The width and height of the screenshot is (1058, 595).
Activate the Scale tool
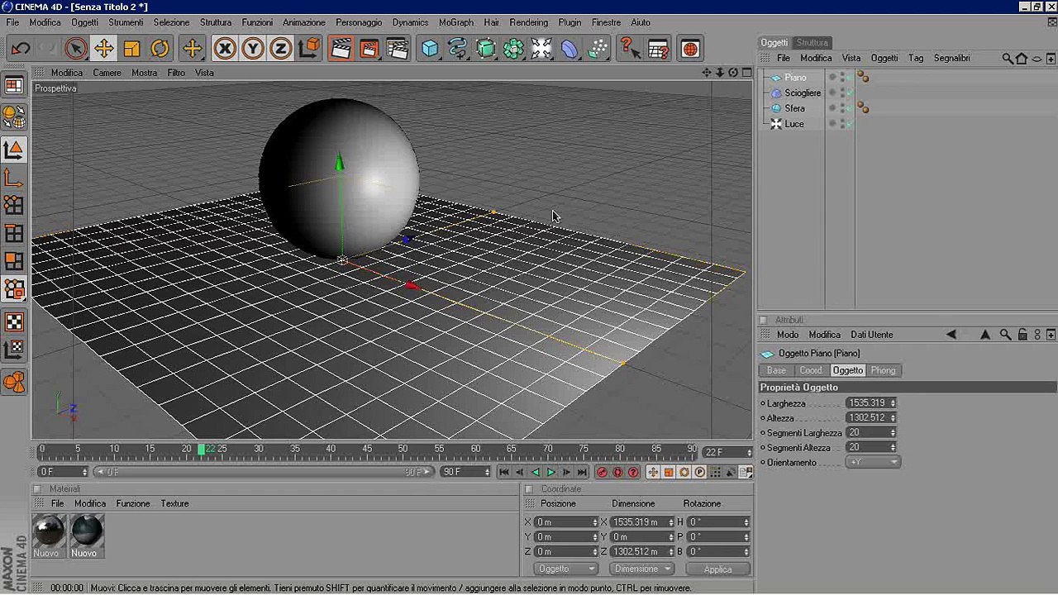click(x=131, y=49)
